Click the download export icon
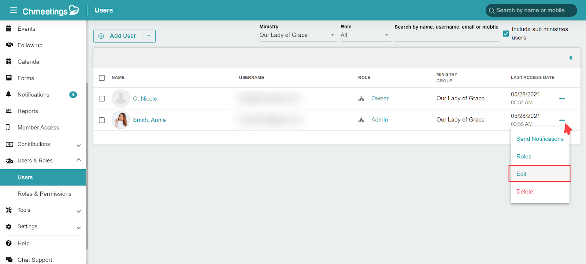The width and height of the screenshot is (586, 264). click(571, 58)
